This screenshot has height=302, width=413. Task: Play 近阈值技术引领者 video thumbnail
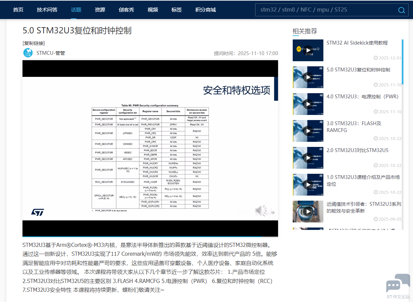coord(308,212)
